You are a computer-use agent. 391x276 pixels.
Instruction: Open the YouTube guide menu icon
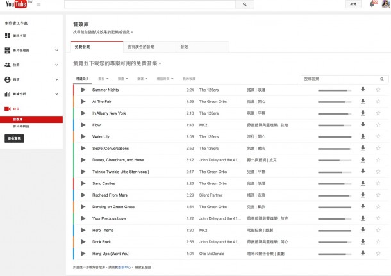click(x=40, y=4)
